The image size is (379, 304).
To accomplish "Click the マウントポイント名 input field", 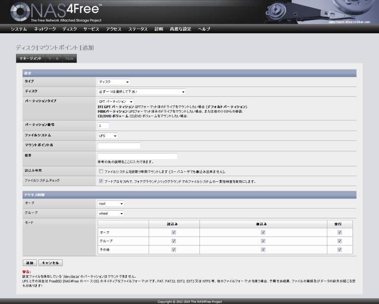I will [x=119, y=146].
